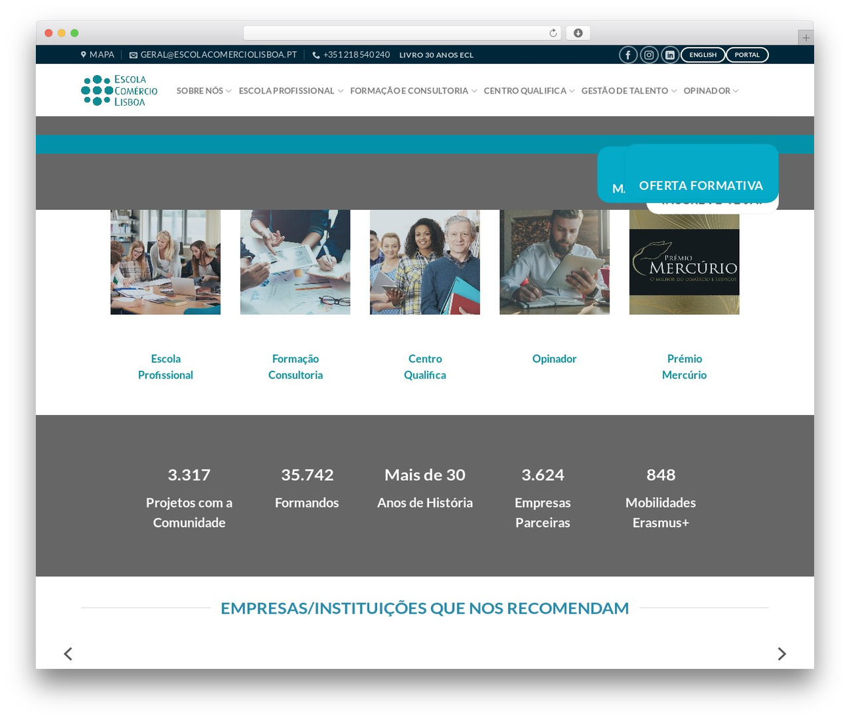850x720 pixels.
Task: Click the Oferta Formativa button
Action: pos(701,173)
